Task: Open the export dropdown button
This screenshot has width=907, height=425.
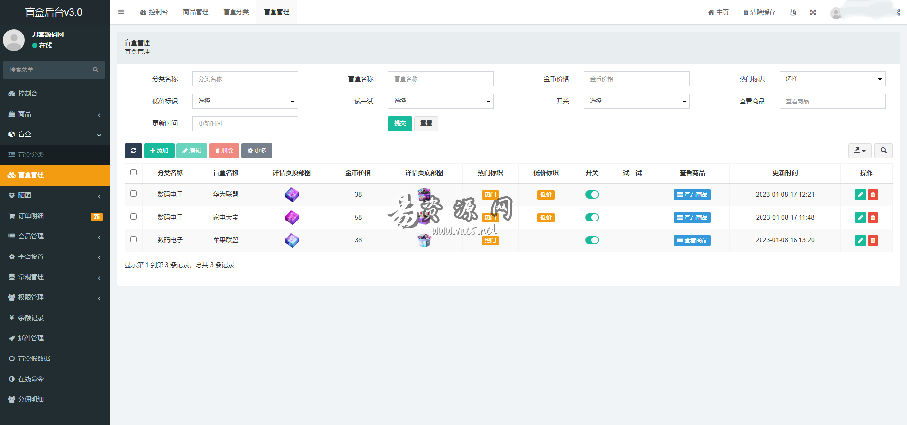Action: click(x=860, y=151)
